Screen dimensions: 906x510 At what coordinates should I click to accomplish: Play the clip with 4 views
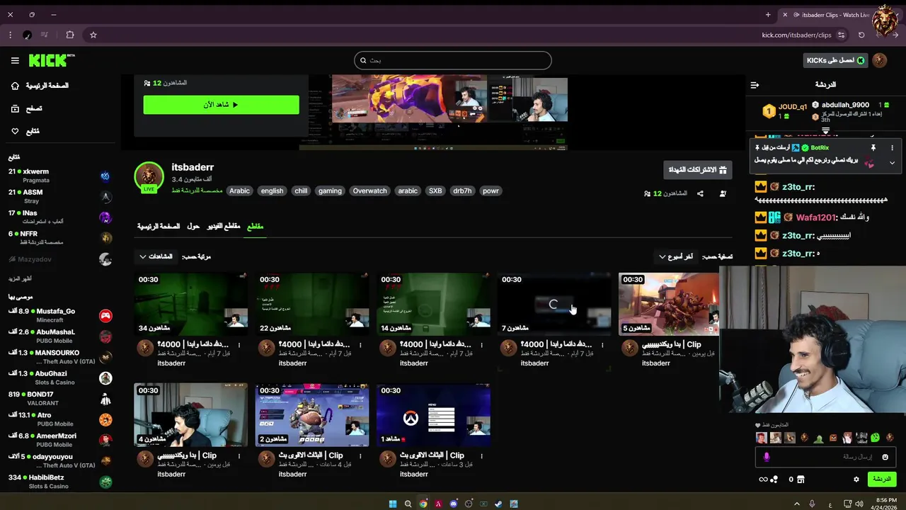pos(191,416)
